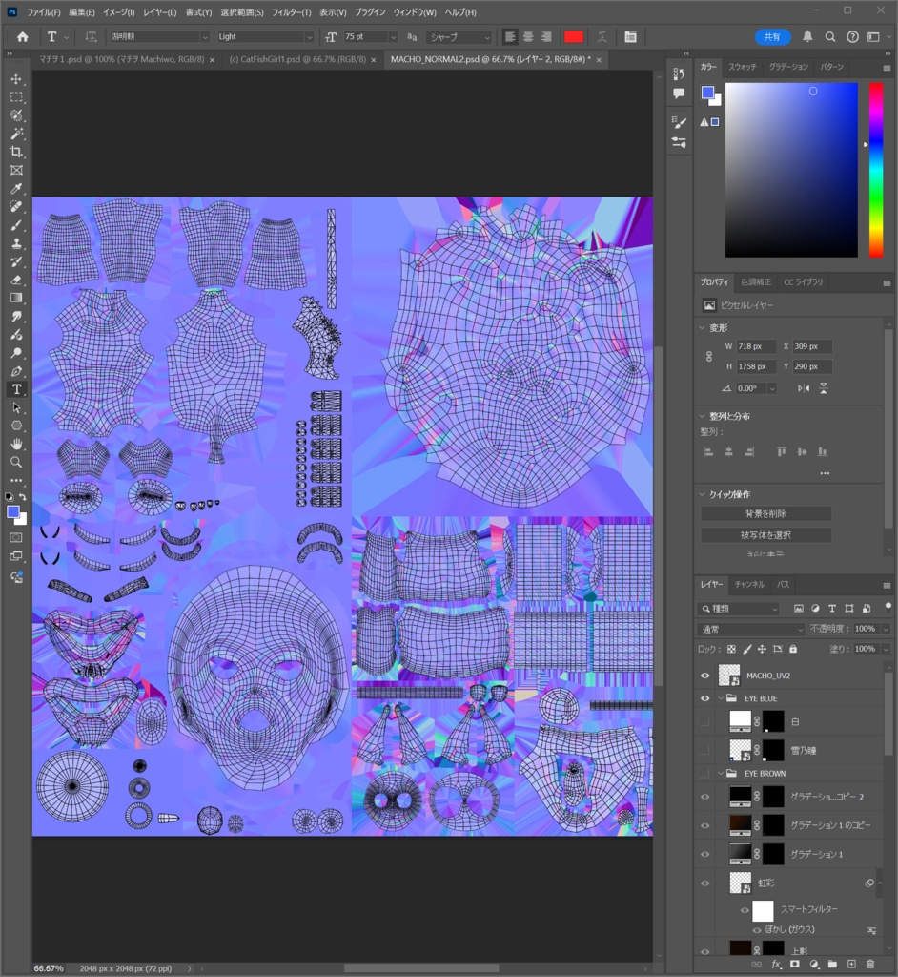Collapse the EYE BLUE group
Screen dimensions: 898x977
pyautogui.click(x=721, y=698)
